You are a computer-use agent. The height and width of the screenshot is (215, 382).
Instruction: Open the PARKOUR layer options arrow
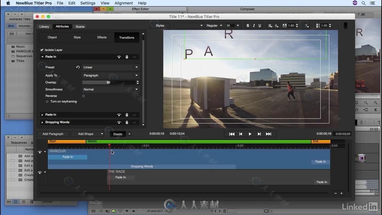coord(45,152)
